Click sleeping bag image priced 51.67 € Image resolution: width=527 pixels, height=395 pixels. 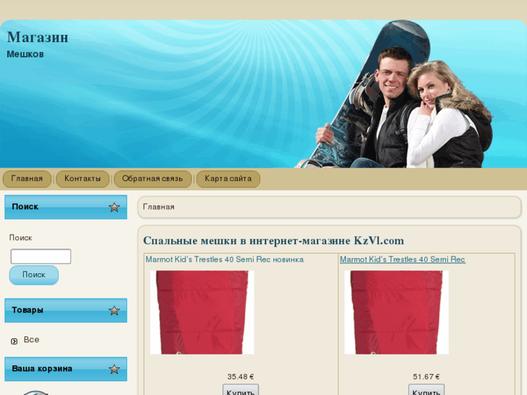[397, 312]
